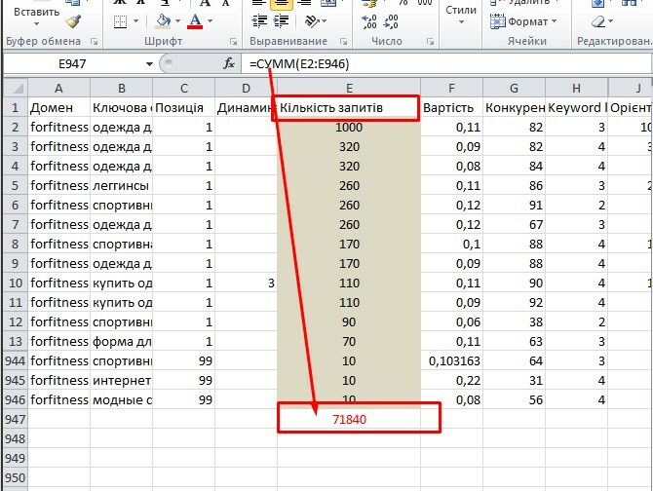Open the Буфер обмена dialog launcher

(x=95, y=41)
